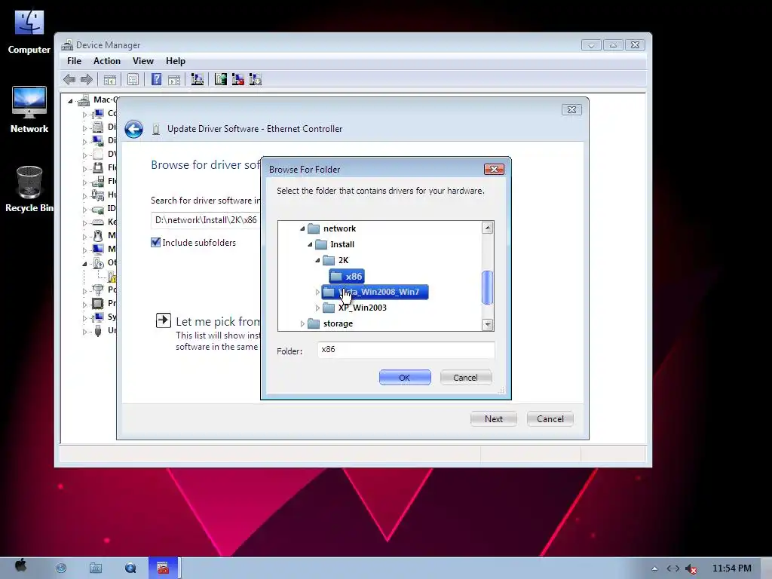Select the x86 folder in the tree
Screen dimensions: 772x579
point(347,276)
